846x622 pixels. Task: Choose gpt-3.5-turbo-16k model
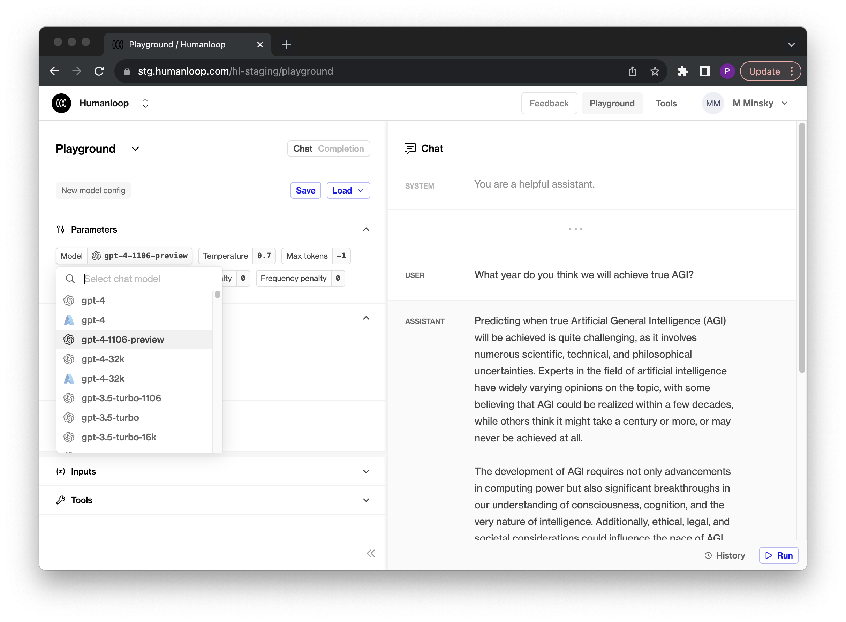coord(134,437)
